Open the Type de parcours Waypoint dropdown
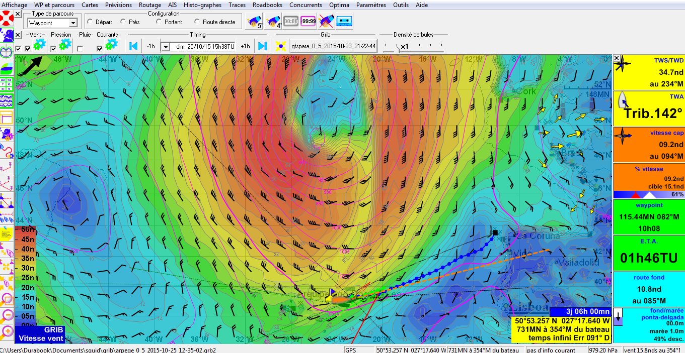This screenshot has height=353, width=685. point(73,23)
